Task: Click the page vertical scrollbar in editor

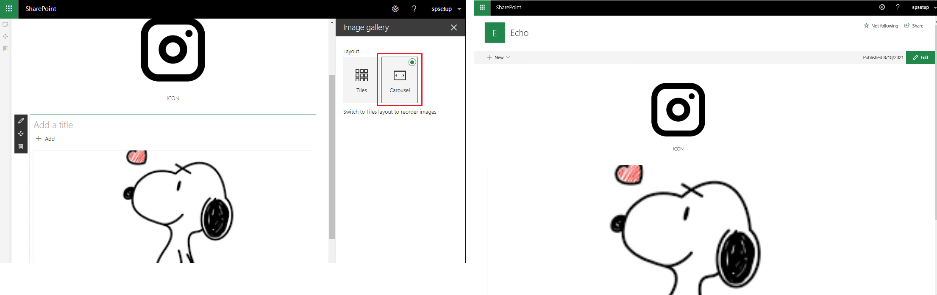Action: click(x=332, y=157)
